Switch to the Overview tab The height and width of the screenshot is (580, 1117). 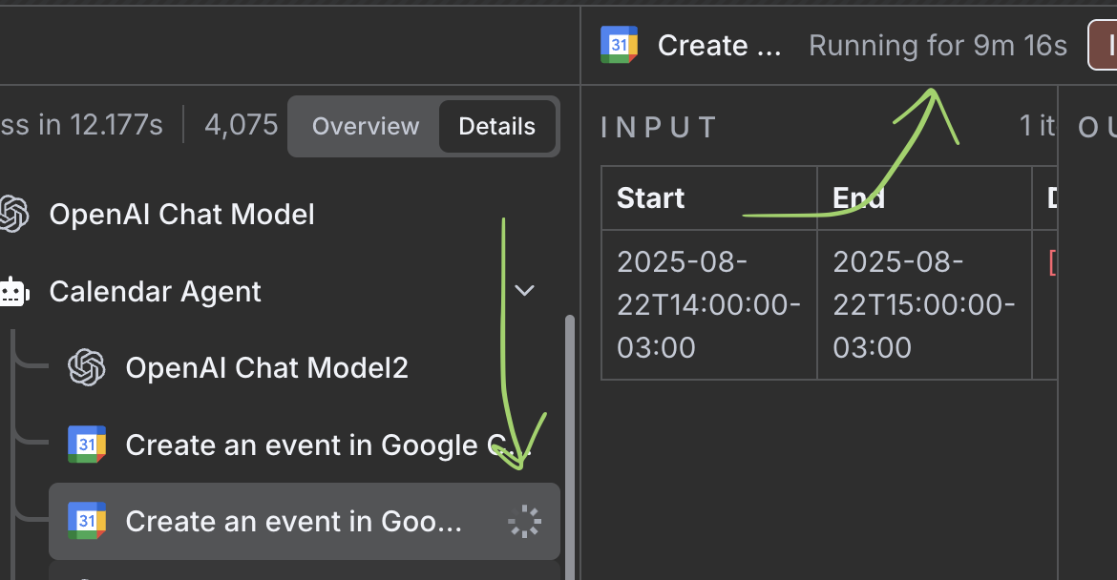coord(366,126)
